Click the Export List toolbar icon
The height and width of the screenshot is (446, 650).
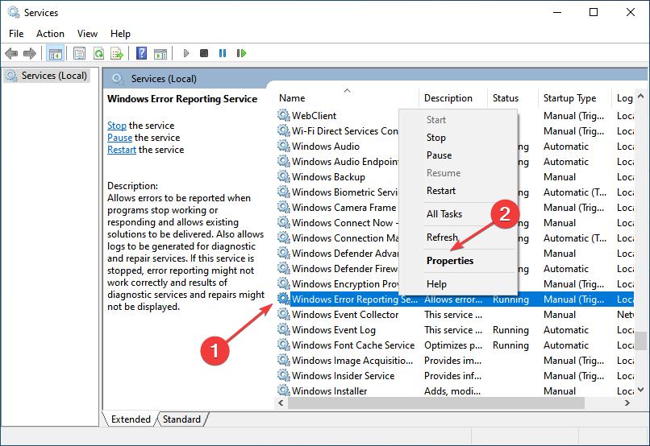(x=116, y=53)
